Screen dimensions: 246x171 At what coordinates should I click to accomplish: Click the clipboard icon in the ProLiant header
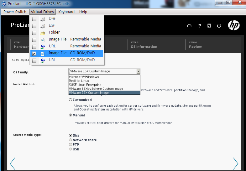pyautogui.click(x=209, y=26)
